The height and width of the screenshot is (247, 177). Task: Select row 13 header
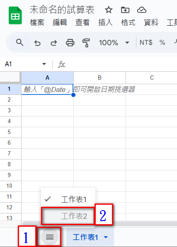click(10, 218)
